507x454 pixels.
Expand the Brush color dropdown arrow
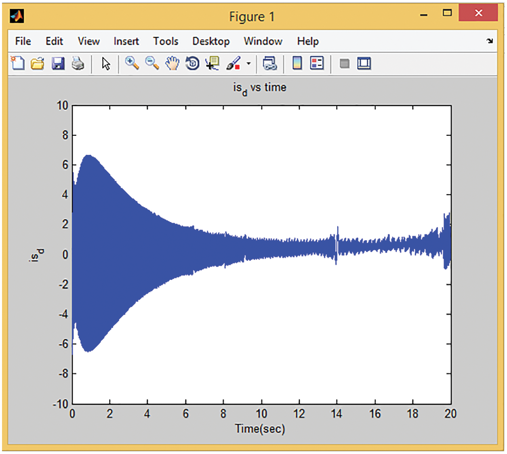tap(248, 63)
